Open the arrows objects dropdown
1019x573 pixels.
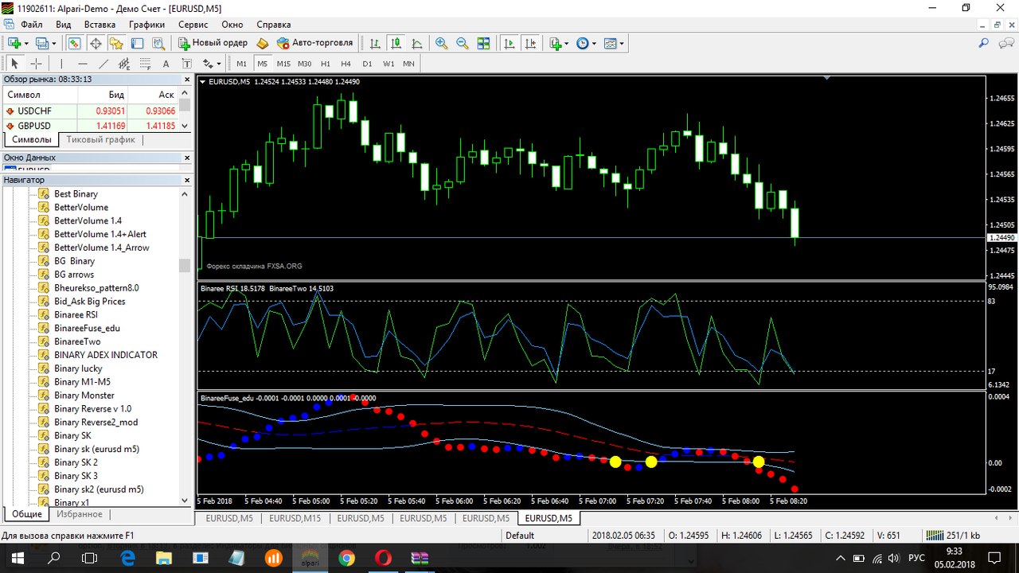point(211,64)
